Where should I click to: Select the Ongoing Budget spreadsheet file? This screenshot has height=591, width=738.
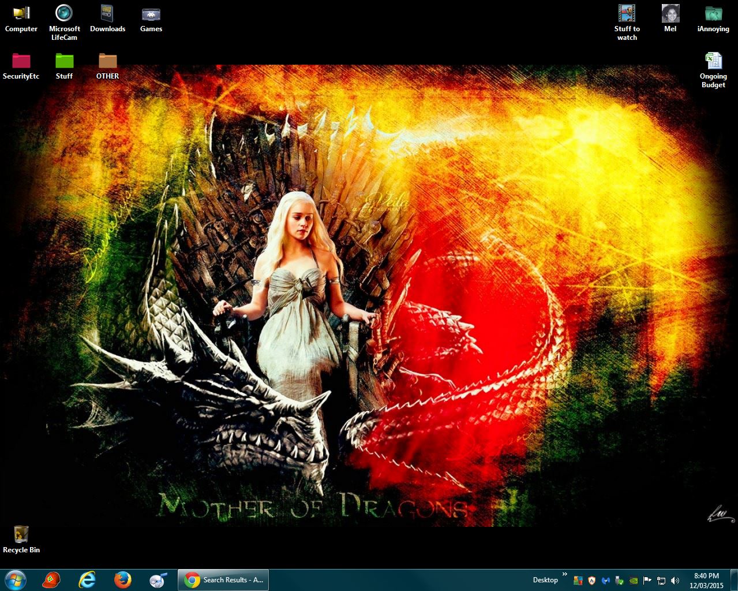[x=713, y=70]
